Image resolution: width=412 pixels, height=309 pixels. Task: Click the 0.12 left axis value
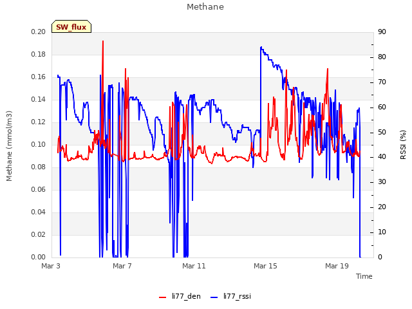(39, 122)
